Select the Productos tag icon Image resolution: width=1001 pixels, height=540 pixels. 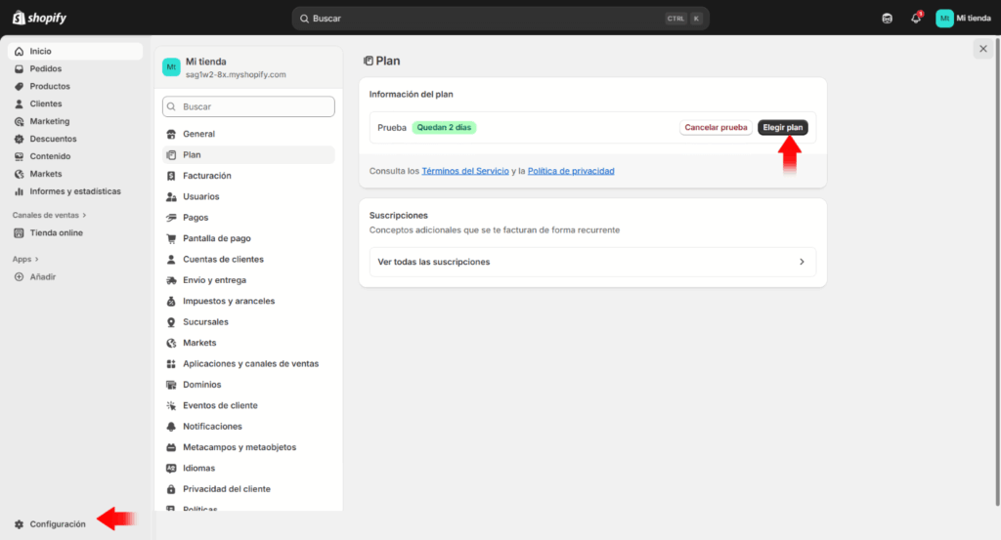tap(19, 86)
